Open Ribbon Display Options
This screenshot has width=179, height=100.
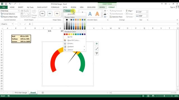pos(166,4)
